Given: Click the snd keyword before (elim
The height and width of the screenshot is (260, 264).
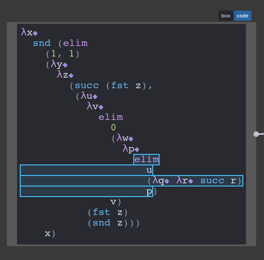Looking at the screenshot, I should pos(42,43).
